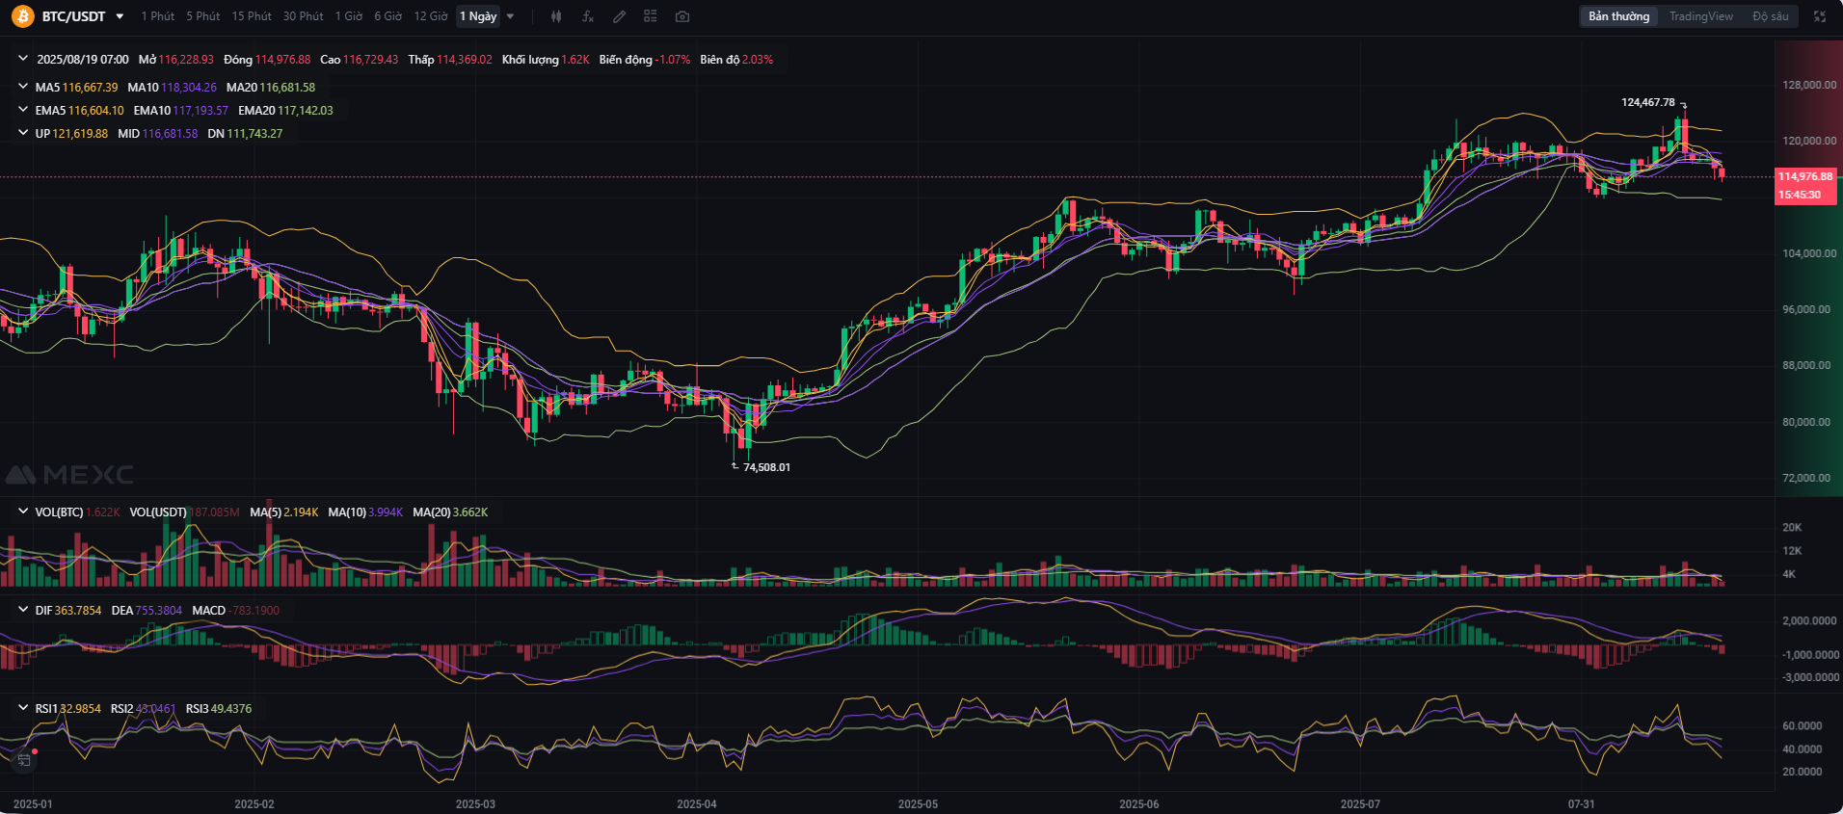Viewport: 1843px width, 814px height.
Task: Select the 5 Phút timeframe
Action: pyautogui.click(x=203, y=16)
